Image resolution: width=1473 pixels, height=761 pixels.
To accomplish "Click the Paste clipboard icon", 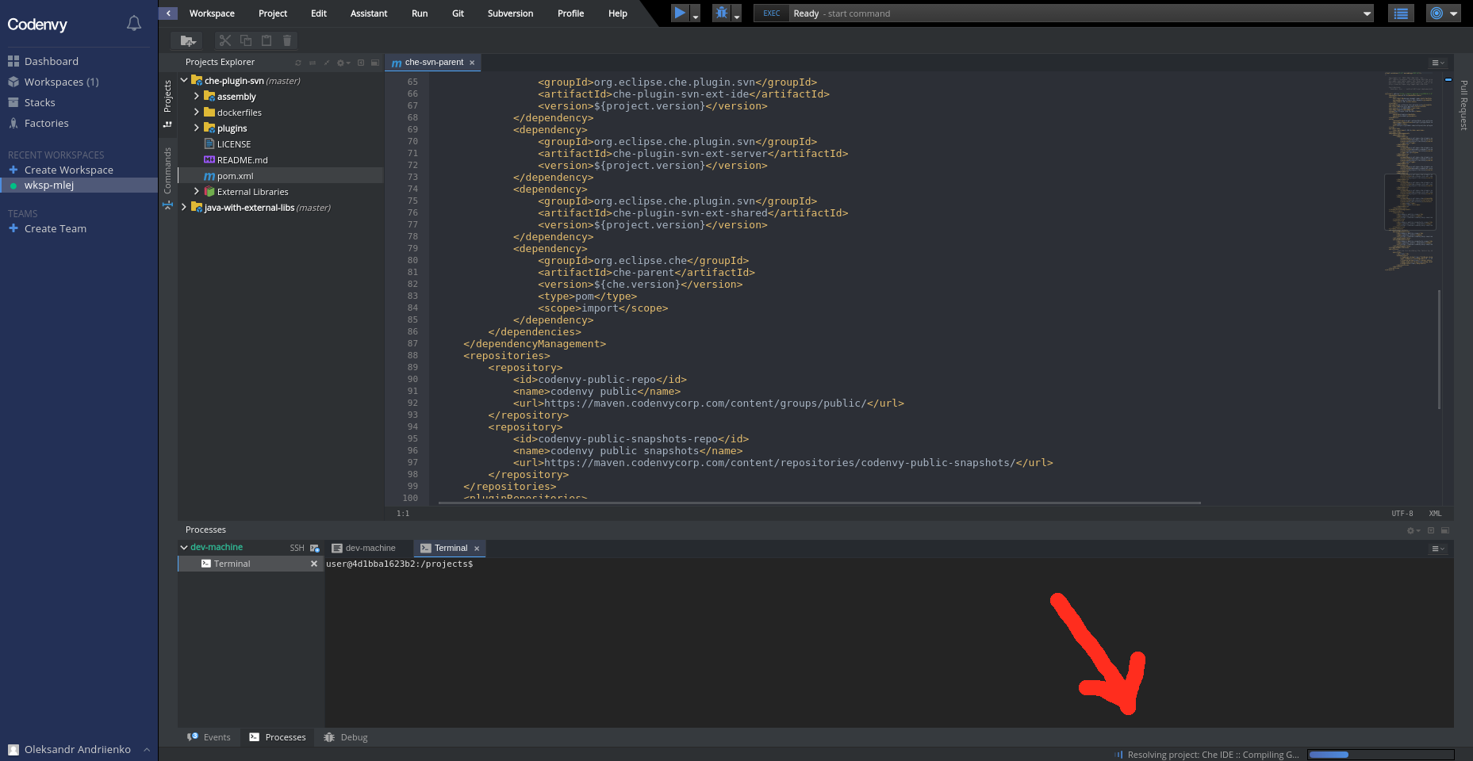I will [267, 40].
